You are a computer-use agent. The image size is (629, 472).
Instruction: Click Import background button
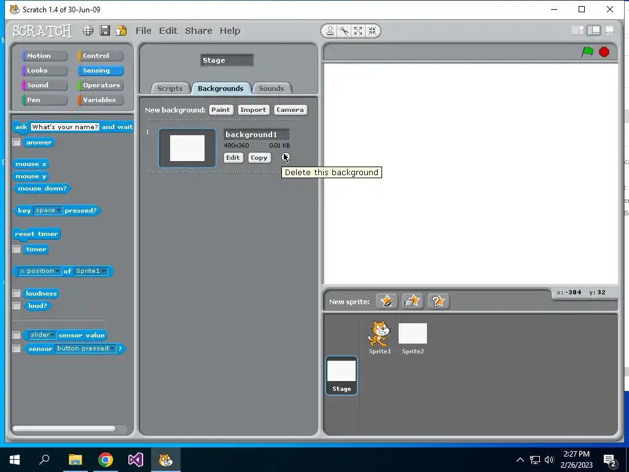[x=253, y=109]
